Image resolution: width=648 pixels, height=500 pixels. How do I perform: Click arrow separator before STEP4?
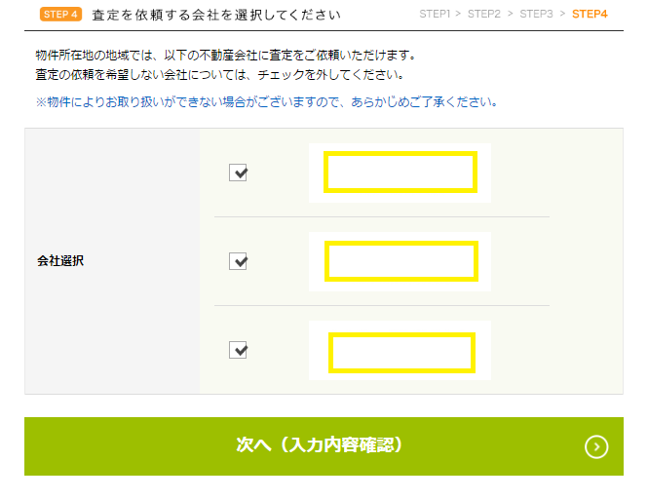click(562, 14)
